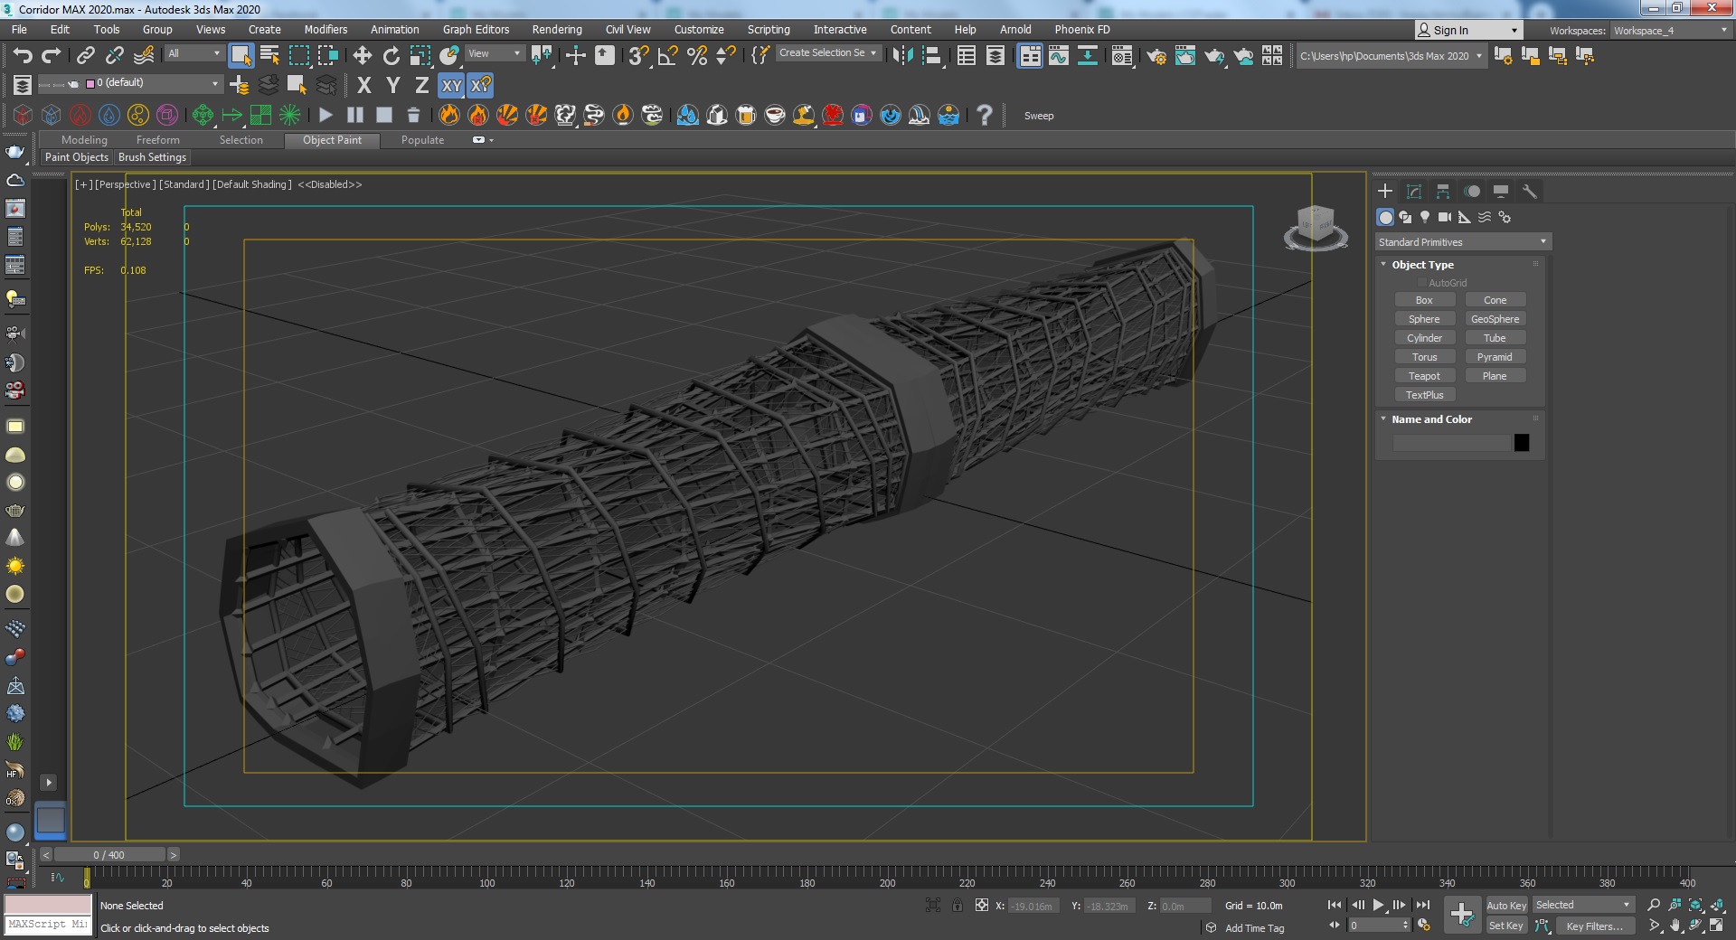Click the black object color swatch
The width and height of the screenshot is (1736, 940).
(1522, 443)
